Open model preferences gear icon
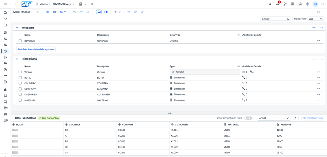 (54, 12)
